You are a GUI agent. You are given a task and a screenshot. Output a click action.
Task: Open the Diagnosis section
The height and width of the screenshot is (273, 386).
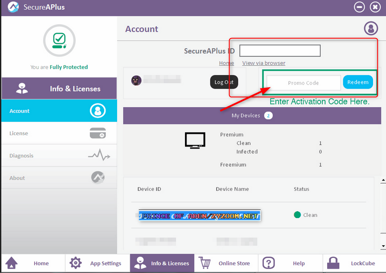(59, 156)
